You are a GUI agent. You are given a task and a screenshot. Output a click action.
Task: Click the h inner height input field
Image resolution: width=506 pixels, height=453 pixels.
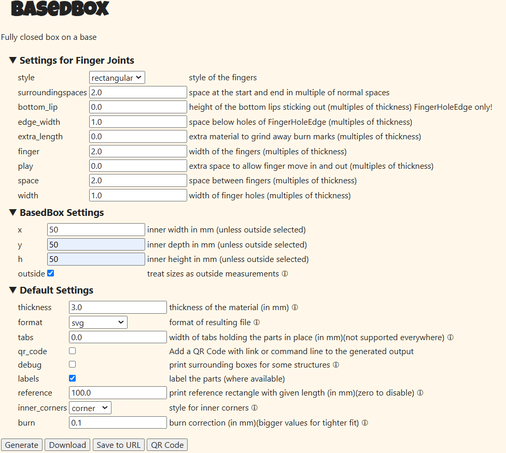96,259
